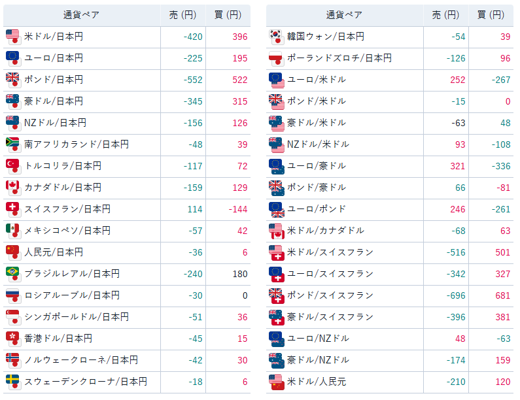
Task: Open the 南アフリカランド/日本円 pair
Action: click(77, 144)
